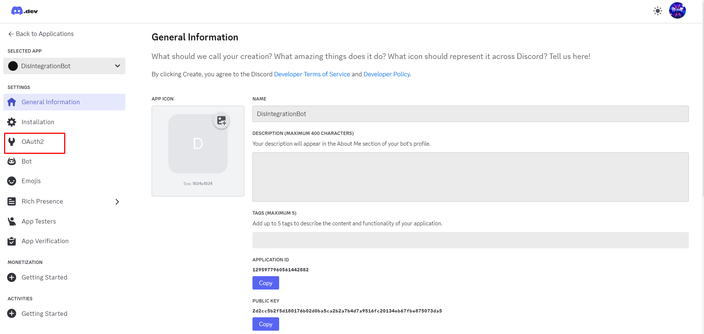704x334 pixels.
Task: Click the back arrow icon beside Applications
Action: point(11,34)
